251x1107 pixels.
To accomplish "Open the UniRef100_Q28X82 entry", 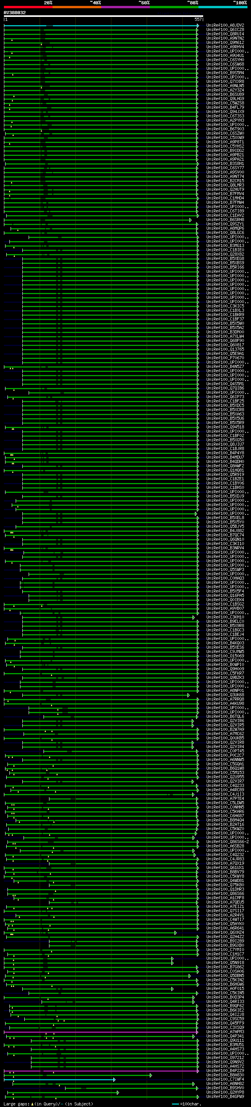I will point(225,254).
